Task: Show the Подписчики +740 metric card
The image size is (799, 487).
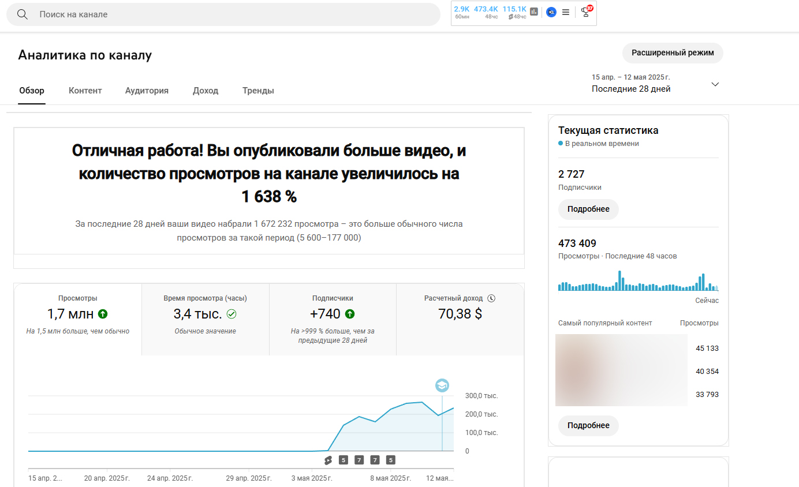Action: [333, 319]
